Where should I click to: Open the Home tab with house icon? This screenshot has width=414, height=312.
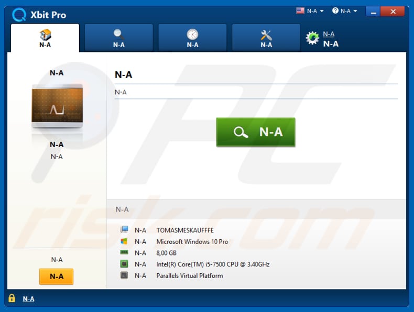[x=45, y=38]
